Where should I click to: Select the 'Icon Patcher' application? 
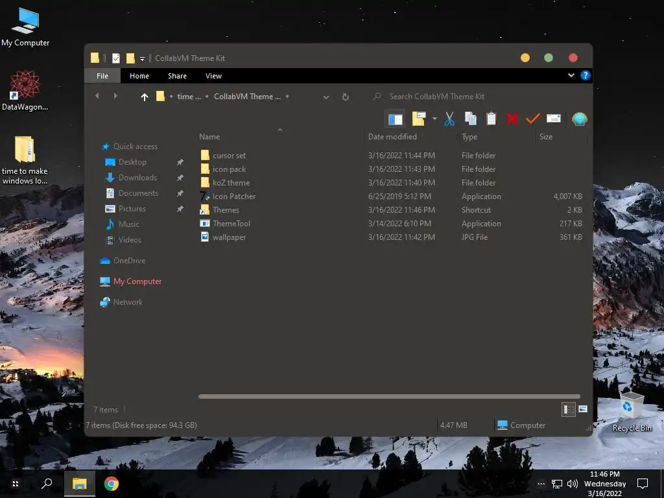click(x=234, y=196)
